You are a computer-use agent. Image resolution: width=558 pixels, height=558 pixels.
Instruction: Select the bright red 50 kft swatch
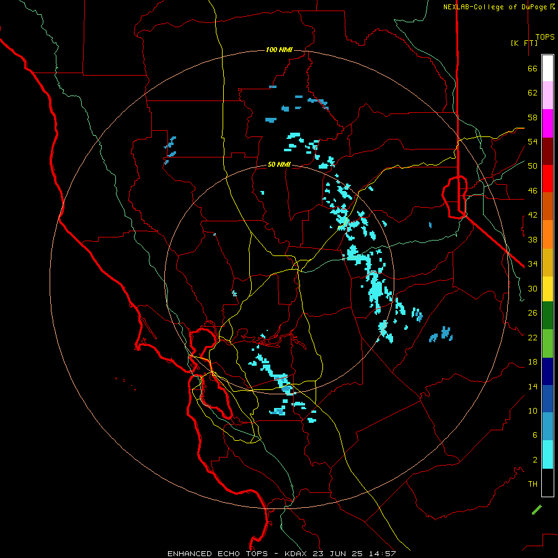[x=547, y=179]
